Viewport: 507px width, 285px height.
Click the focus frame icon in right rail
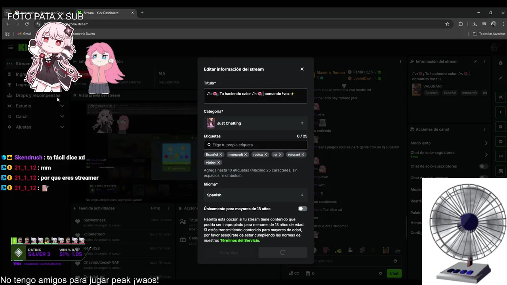pos(501,97)
